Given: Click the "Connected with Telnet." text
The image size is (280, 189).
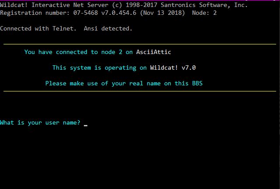Looking at the screenshot, I should [x=38, y=28].
